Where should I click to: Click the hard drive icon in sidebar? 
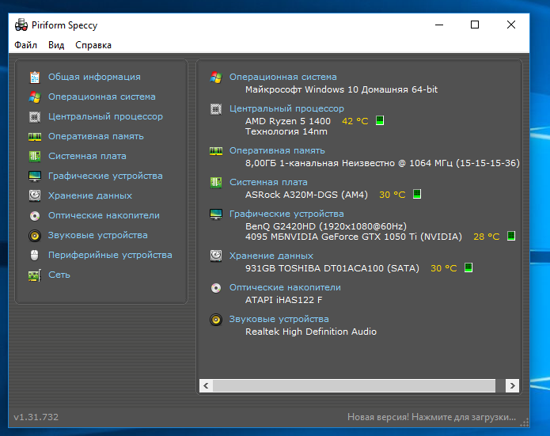pyautogui.click(x=35, y=195)
